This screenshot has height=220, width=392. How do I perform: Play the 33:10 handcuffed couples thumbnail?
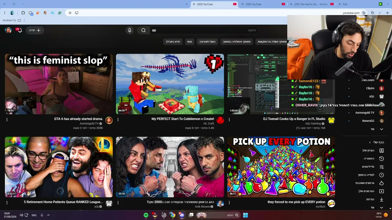tap(170, 167)
